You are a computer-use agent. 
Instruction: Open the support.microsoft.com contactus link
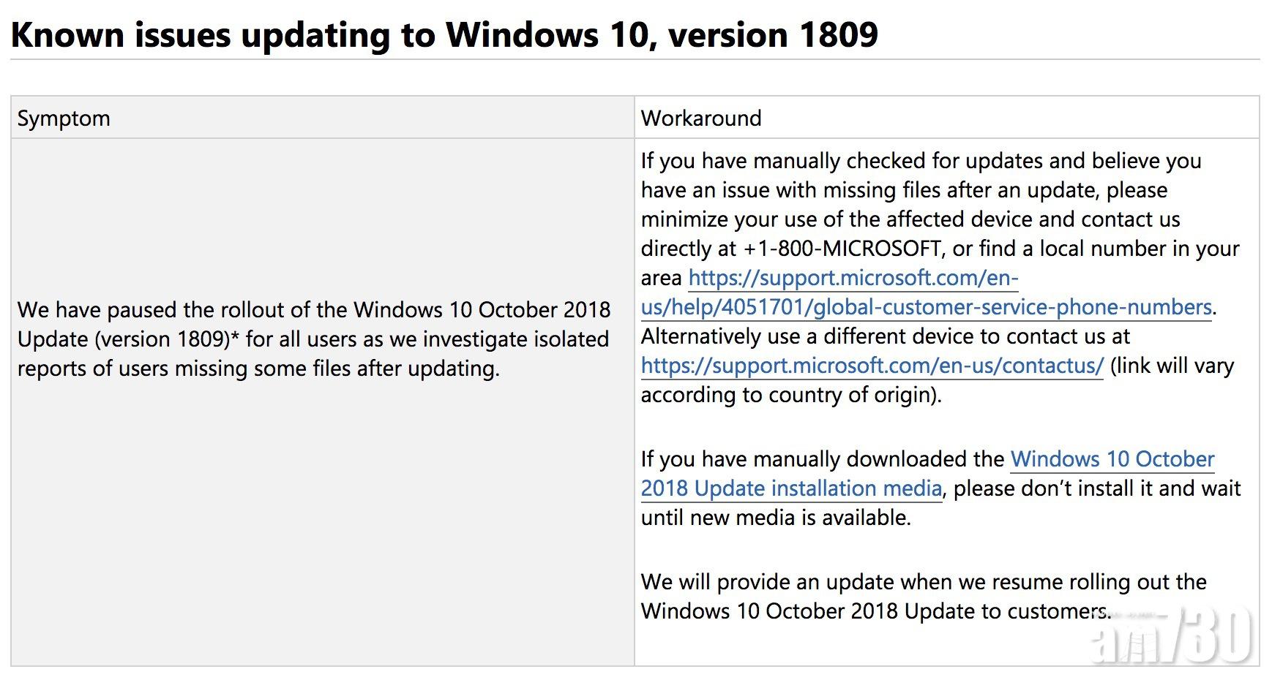[x=872, y=366]
